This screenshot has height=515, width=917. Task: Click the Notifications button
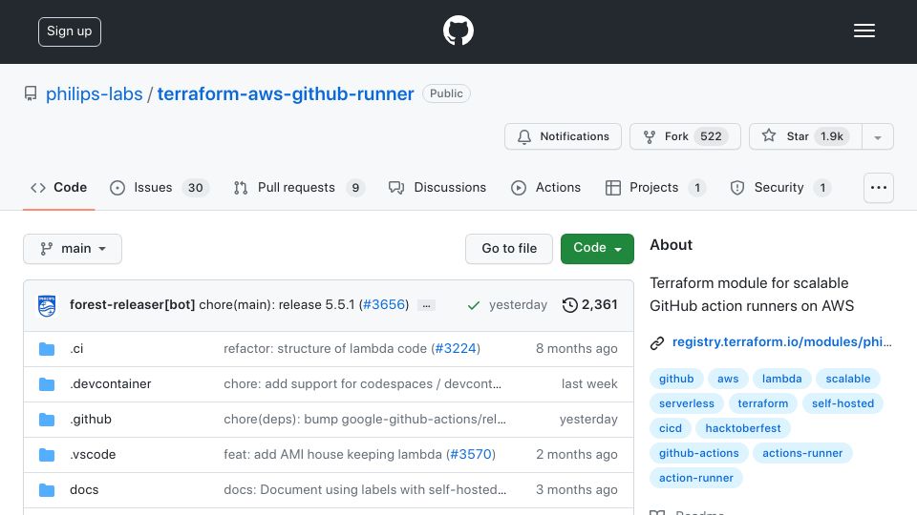point(563,136)
